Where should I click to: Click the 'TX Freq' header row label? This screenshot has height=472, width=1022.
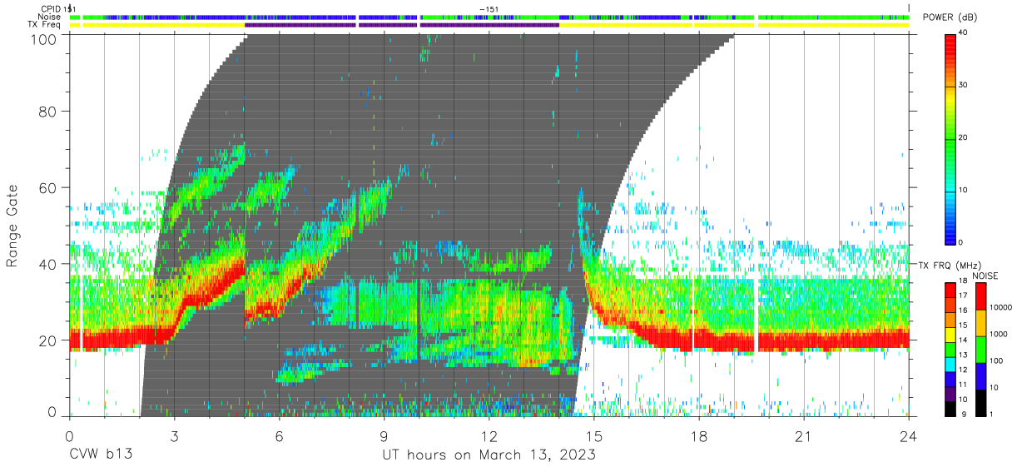[x=45, y=25]
